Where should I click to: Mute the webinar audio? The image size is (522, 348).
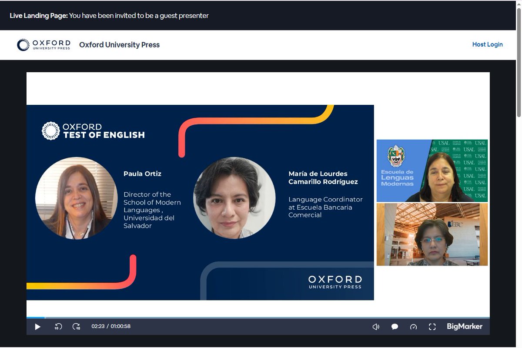[376, 326]
